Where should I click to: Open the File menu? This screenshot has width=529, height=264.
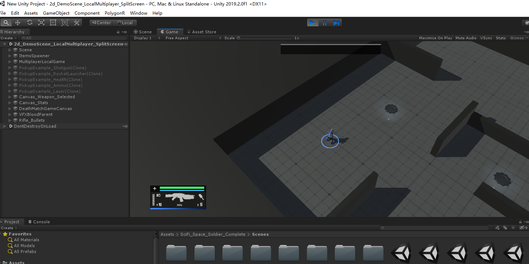click(3, 13)
